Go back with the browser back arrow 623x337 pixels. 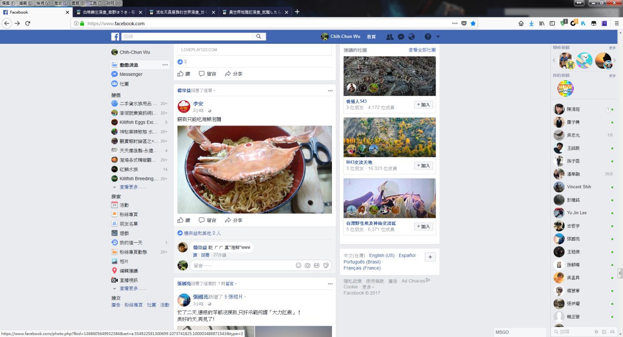(7, 23)
